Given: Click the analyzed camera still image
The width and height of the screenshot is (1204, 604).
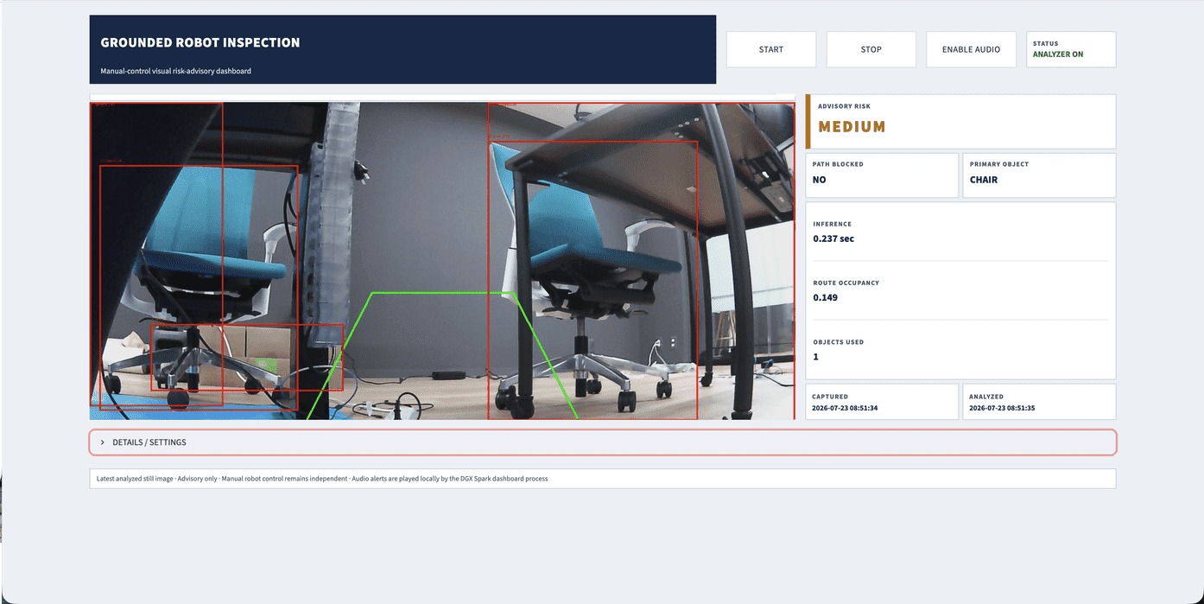Looking at the screenshot, I should tap(441, 260).
